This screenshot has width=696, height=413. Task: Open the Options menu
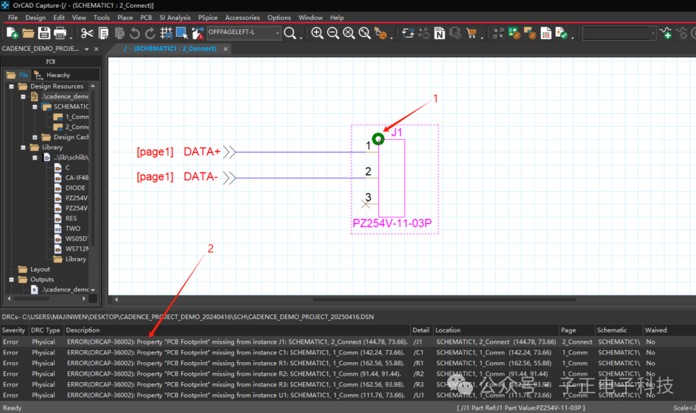point(279,18)
